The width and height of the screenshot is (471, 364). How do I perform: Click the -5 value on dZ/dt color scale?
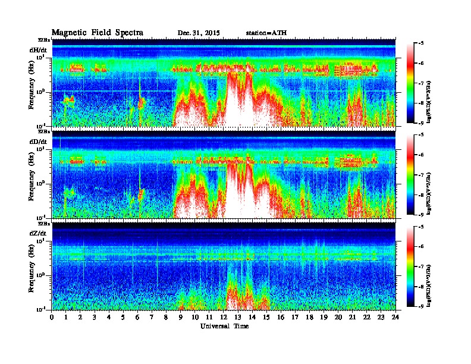click(421, 227)
